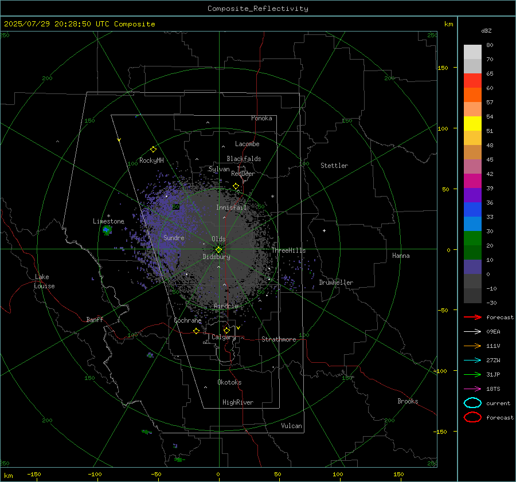Click the Brooks city label
The image size is (516, 482).
408,401
